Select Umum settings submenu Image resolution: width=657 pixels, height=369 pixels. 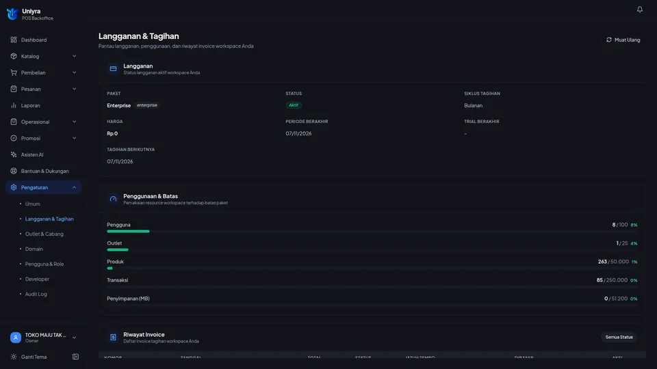tap(33, 204)
